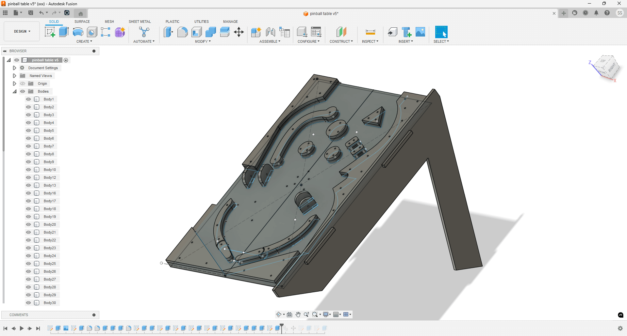Screen dimensions: 627x336
Task: Switch to the SHEET METAL tab
Action: click(140, 22)
